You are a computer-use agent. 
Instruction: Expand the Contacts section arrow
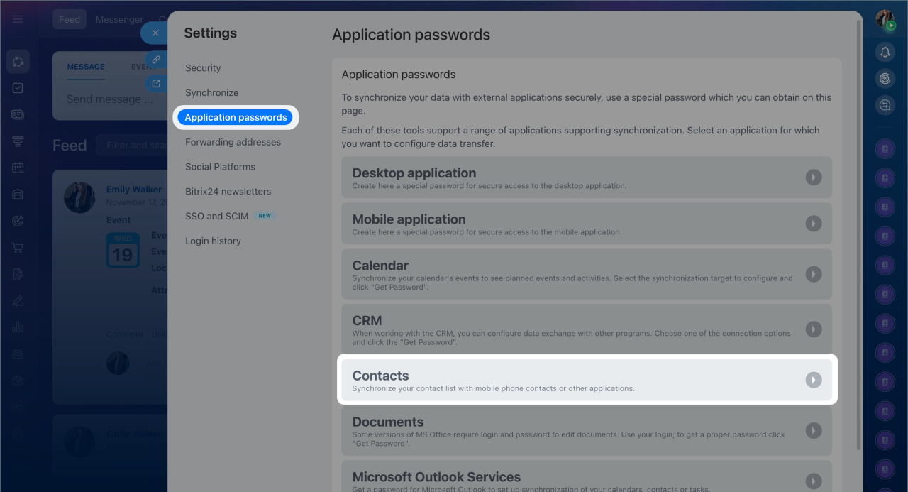[x=814, y=380]
